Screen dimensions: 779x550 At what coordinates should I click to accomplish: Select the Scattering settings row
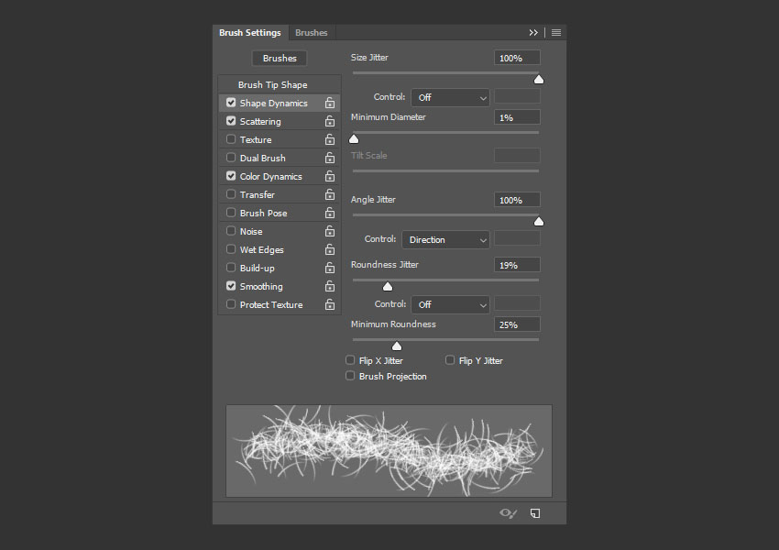[x=280, y=121]
